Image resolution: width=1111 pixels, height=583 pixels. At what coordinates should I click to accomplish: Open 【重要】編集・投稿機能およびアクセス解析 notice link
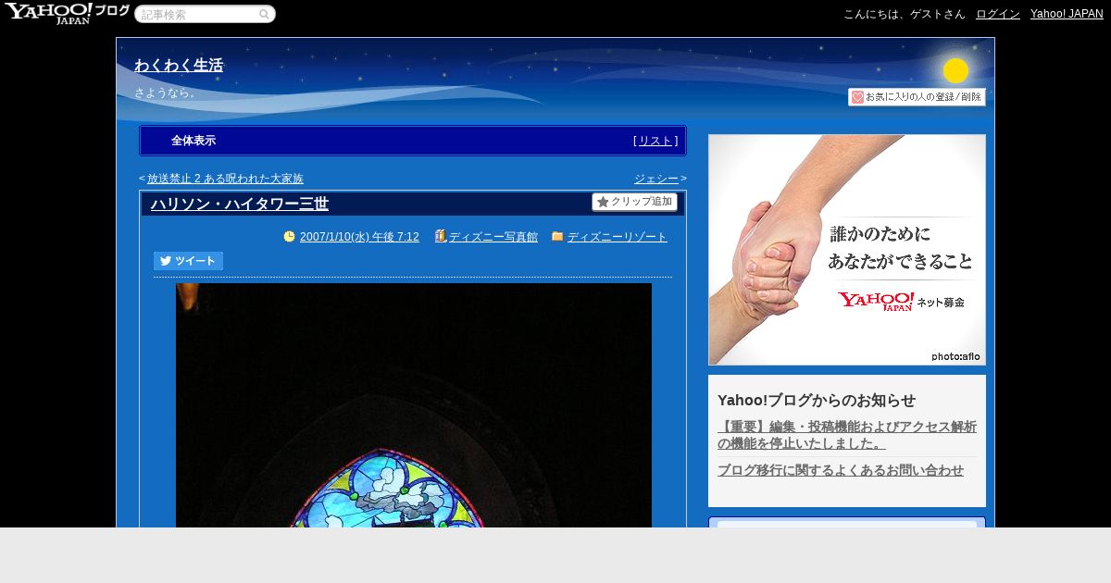(x=847, y=435)
